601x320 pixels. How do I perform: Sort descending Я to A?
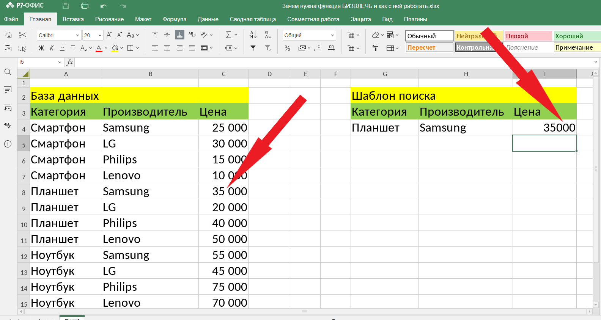[268, 35]
